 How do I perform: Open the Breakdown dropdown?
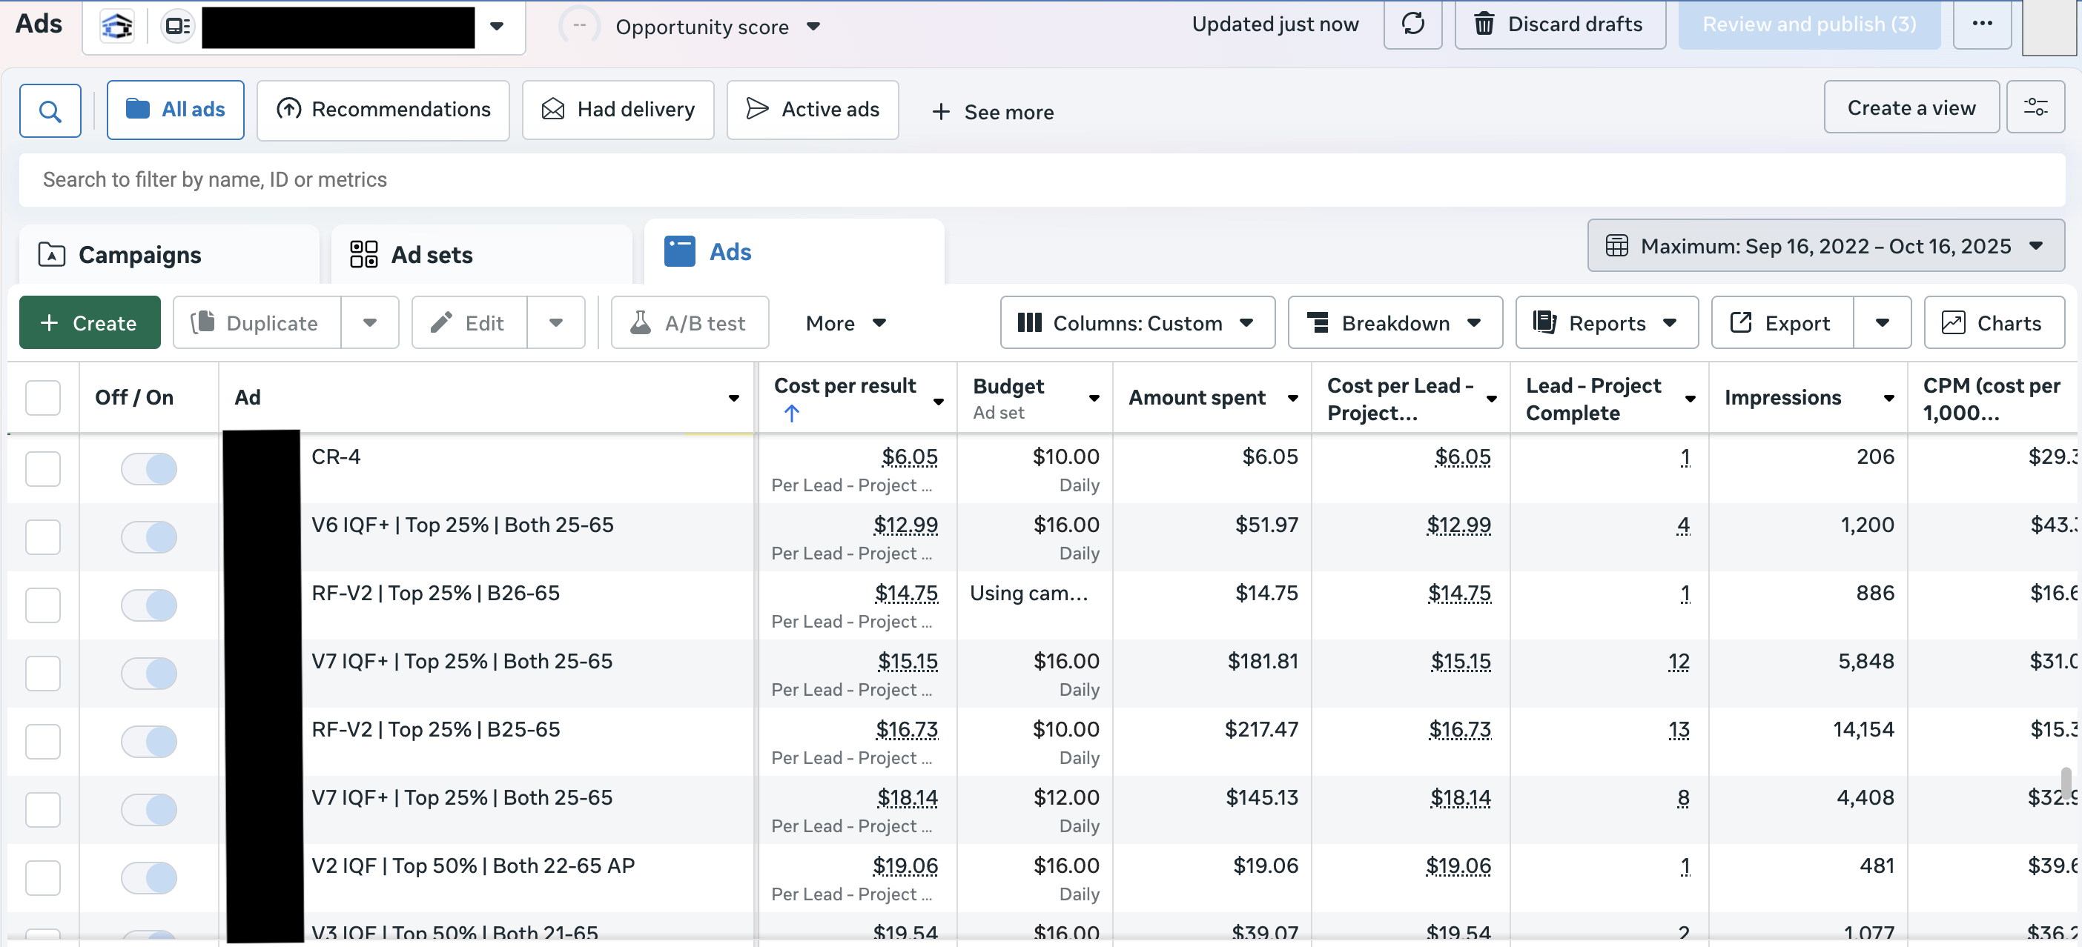[x=1395, y=322]
